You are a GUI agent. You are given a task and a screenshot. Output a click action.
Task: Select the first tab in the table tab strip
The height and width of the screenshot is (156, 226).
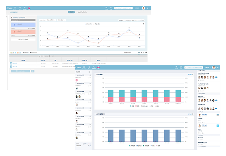click(x=41, y=56)
